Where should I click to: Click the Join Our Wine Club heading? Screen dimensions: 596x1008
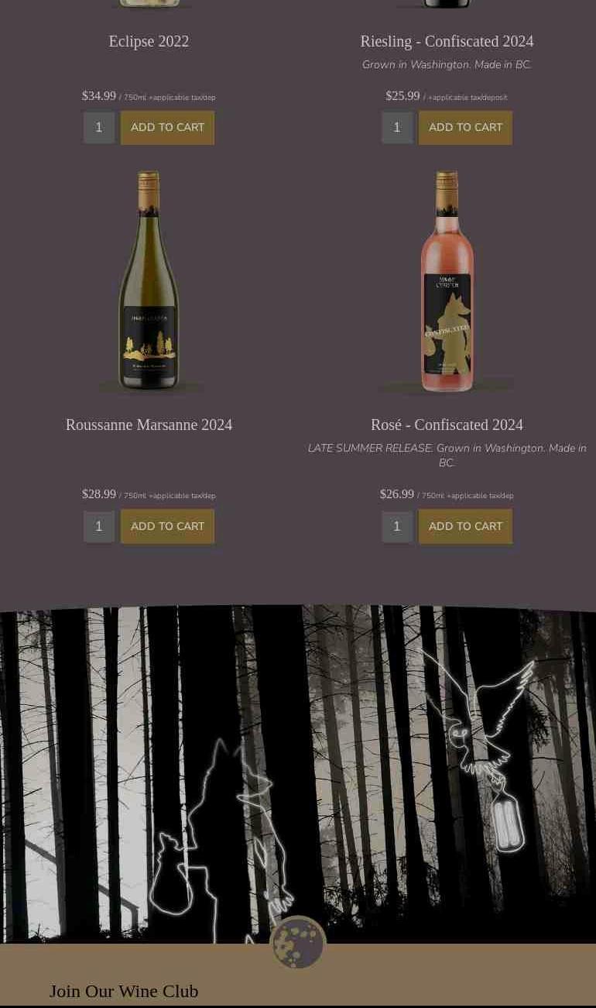pyautogui.click(x=124, y=991)
